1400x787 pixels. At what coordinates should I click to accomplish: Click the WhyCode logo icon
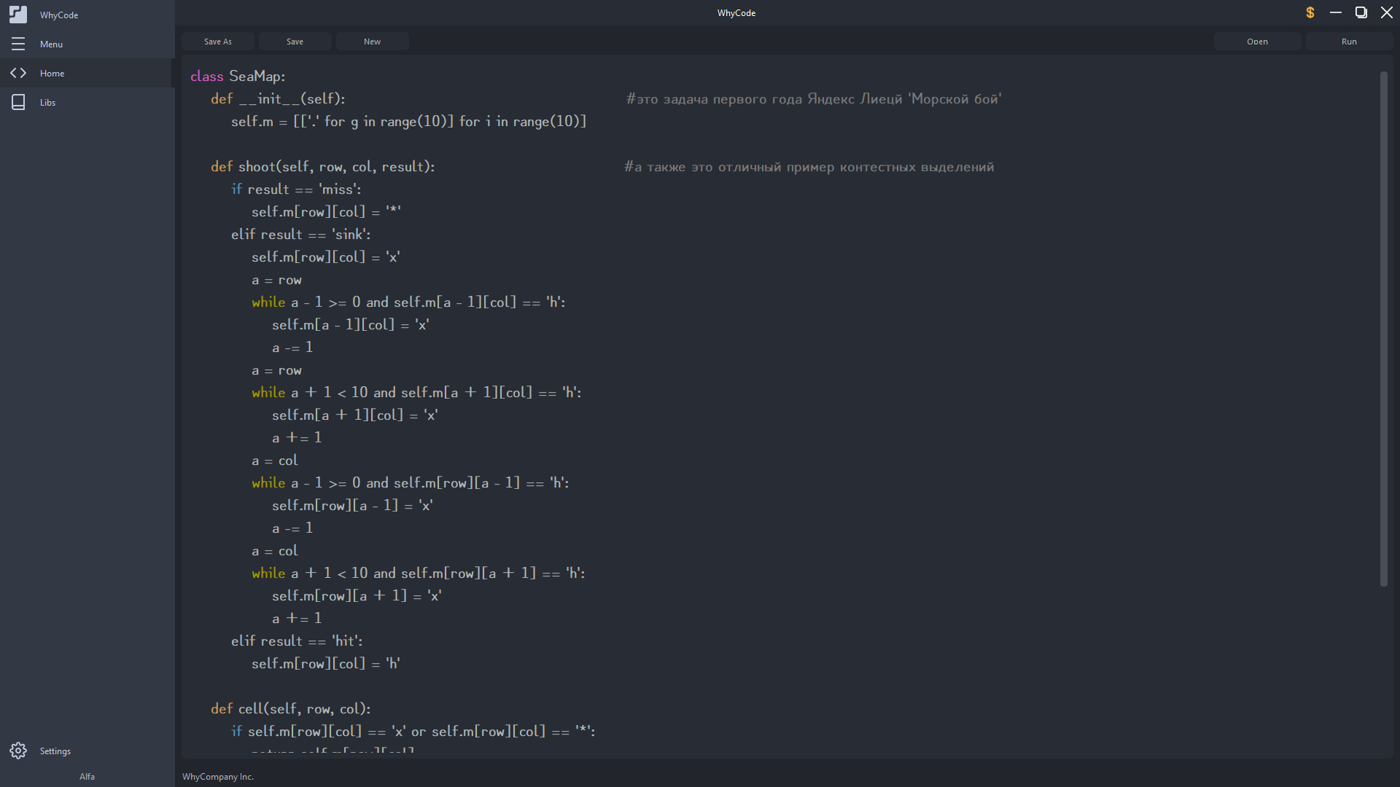pos(18,15)
